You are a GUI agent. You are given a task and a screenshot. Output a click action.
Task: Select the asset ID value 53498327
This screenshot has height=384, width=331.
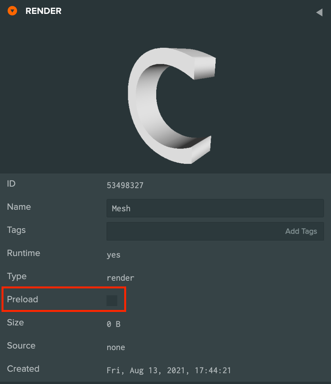(x=125, y=185)
